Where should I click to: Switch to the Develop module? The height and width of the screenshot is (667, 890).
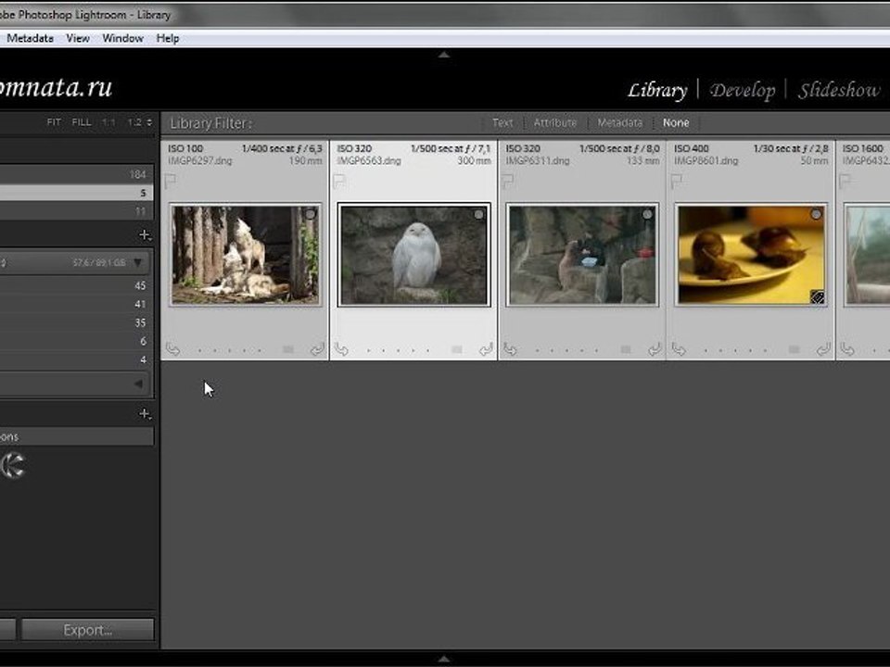pos(742,90)
